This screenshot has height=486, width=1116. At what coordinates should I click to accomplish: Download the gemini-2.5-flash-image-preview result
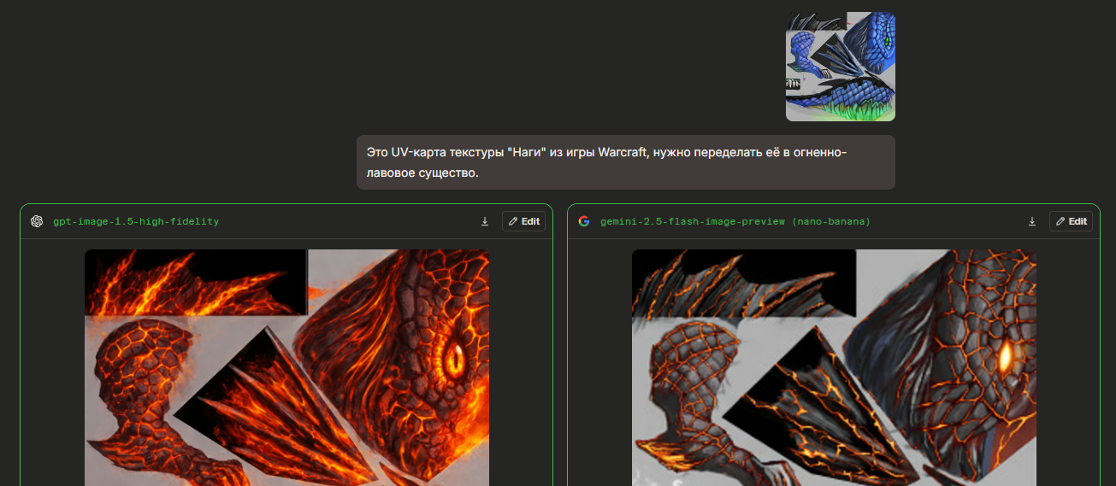tap(1032, 221)
